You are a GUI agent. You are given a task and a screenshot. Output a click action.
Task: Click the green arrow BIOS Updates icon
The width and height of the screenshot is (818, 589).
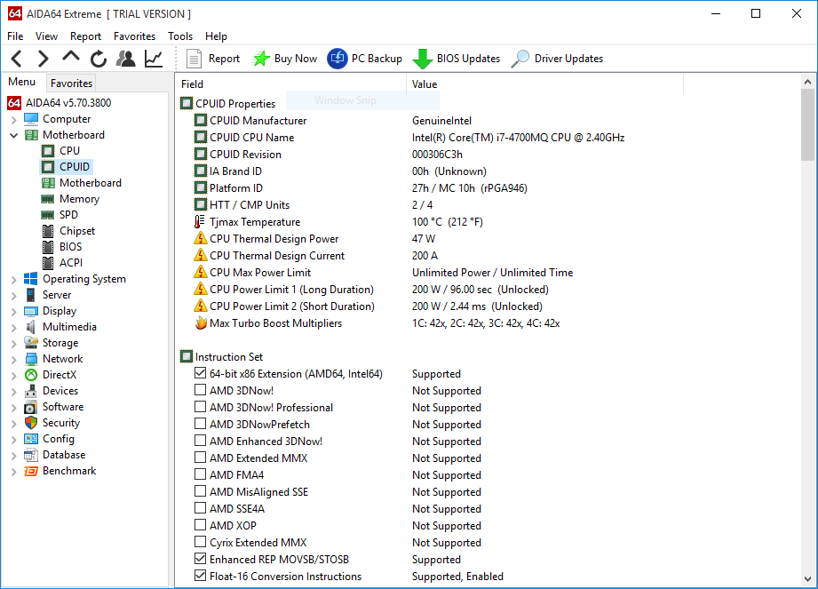(422, 59)
